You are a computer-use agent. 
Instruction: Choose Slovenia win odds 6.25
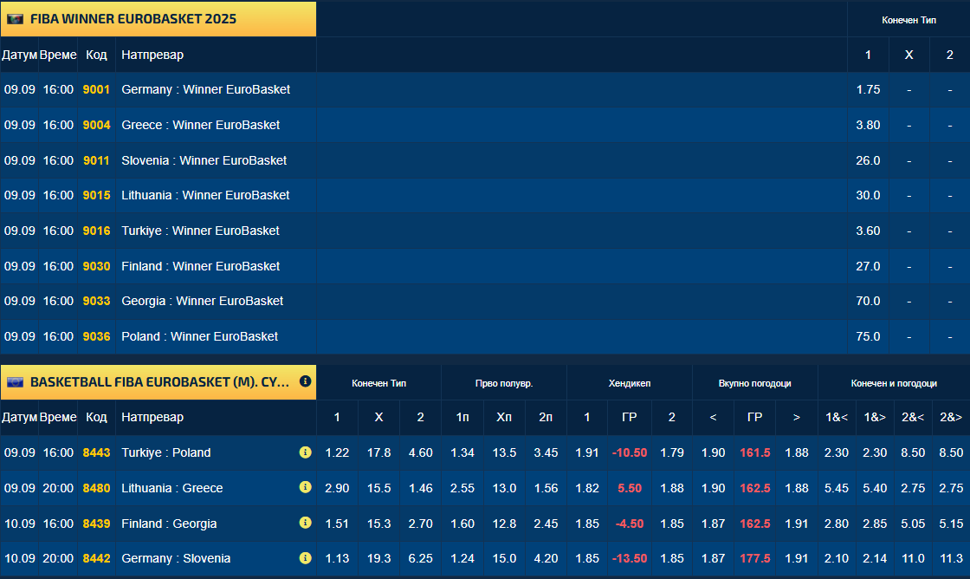(421, 558)
